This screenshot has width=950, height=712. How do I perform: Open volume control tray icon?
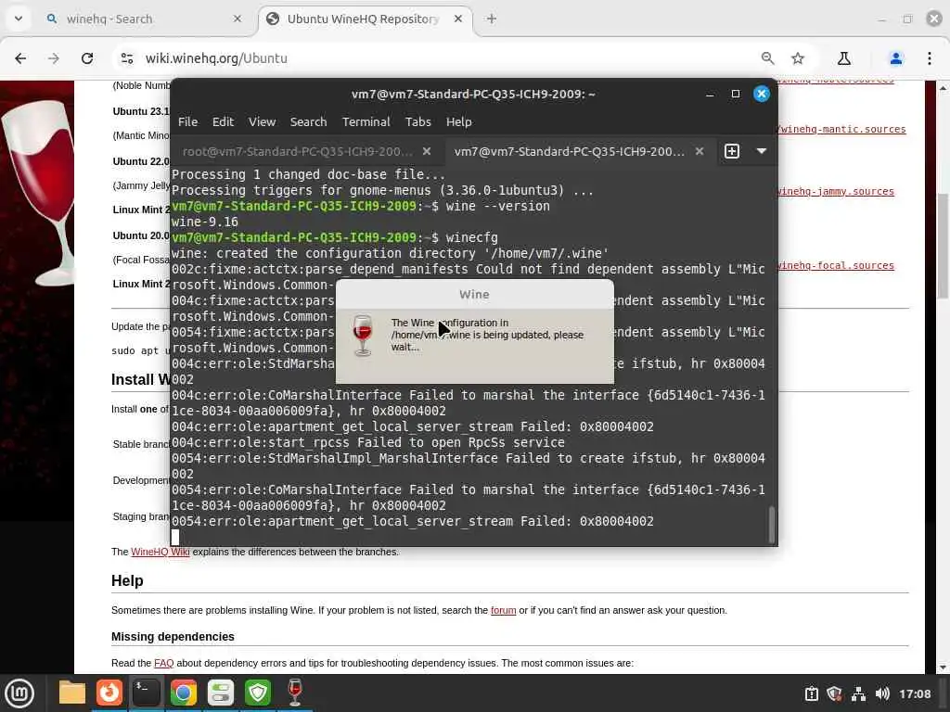[882, 693]
